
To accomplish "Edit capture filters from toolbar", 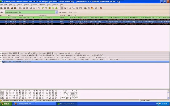I will 86,8.
